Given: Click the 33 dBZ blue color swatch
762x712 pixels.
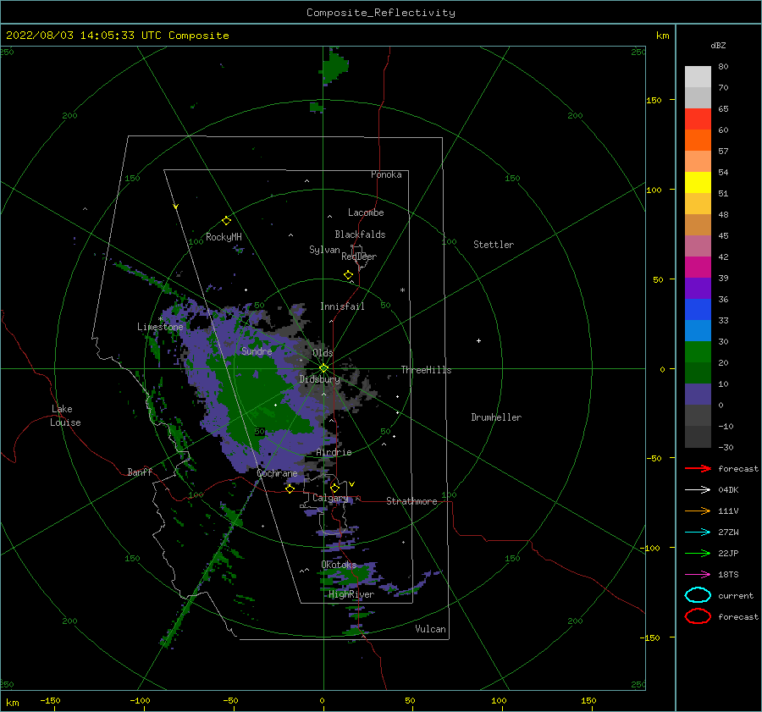Looking at the screenshot, I should (698, 330).
